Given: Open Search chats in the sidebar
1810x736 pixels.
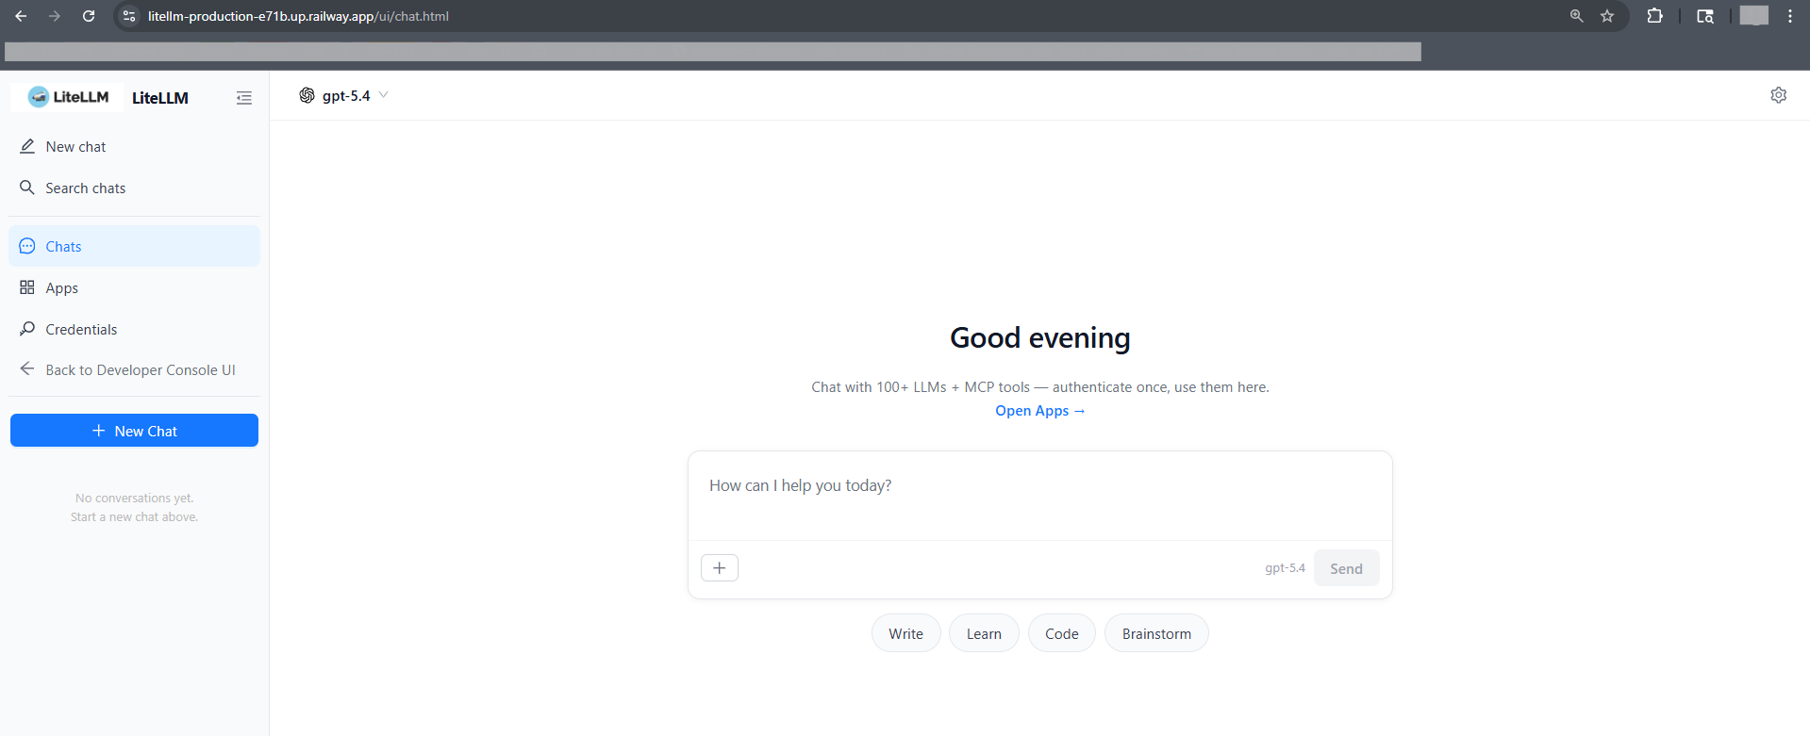Looking at the screenshot, I should point(135,188).
